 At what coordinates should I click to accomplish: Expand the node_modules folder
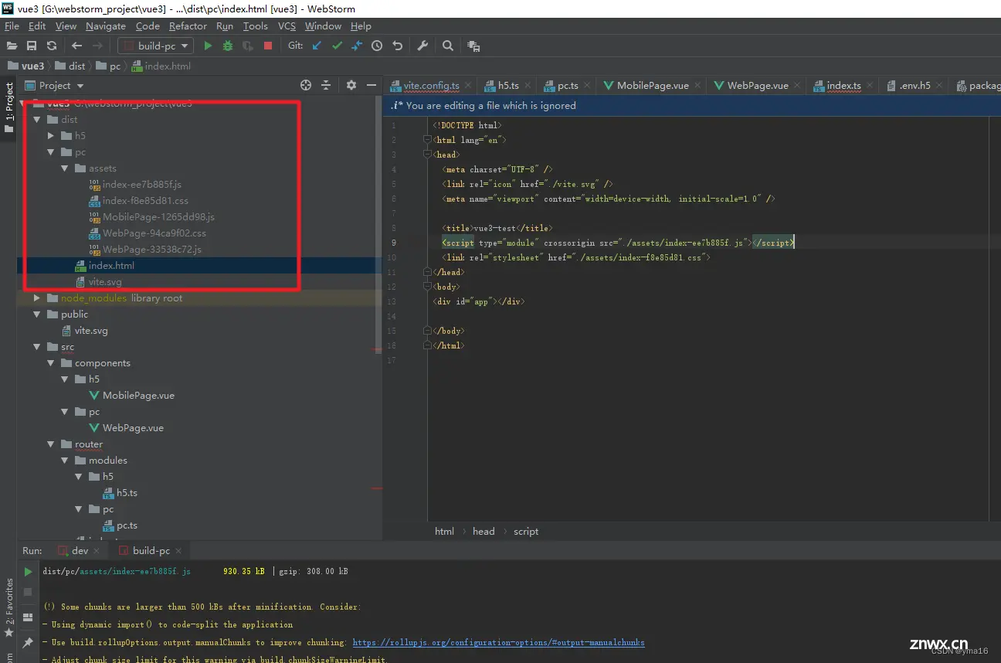(x=36, y=298)
